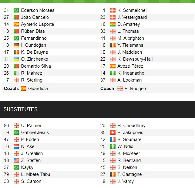Click France flag next to B. Soumaré
This screenshot has height=188, width=195.
[x=113, y=139]
